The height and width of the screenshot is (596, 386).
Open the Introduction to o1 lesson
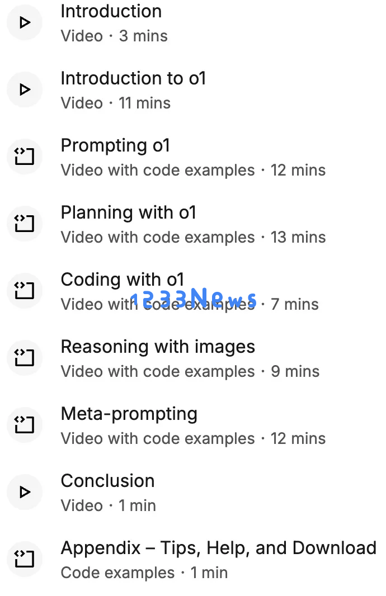point(134,78)
